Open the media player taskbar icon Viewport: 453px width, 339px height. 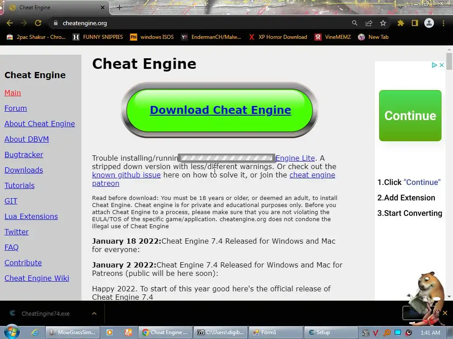coord(110,332)
